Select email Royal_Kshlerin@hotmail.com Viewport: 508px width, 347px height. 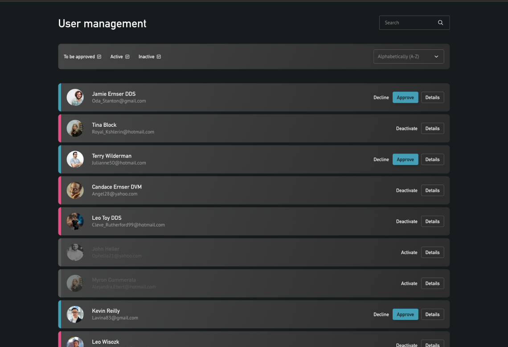click(123, 132)
